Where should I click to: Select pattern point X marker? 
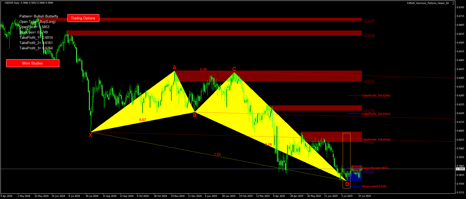coord(91,135)
